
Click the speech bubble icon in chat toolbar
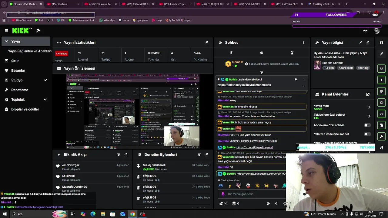point(262,53)
